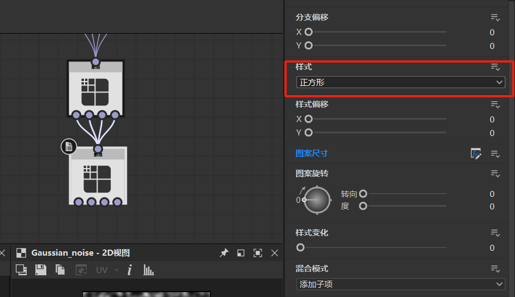This screenshot has height=297, width=515.
Task: Open the options menu for 样式变化
Action: click(x=495, y=233)
